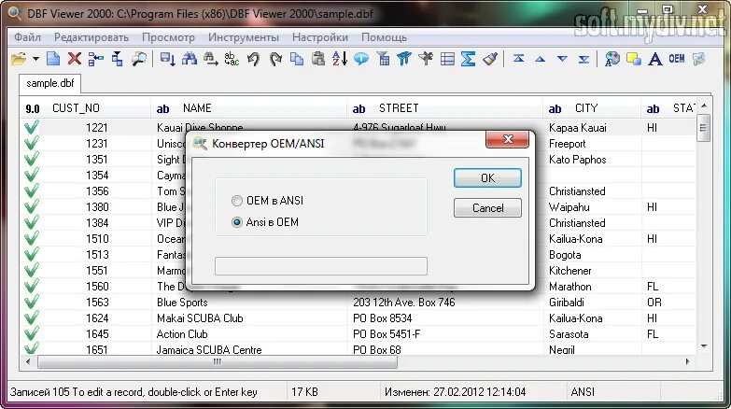
Task: Select the 'Ansi в OEM' radio button
Action: point(237,222)
